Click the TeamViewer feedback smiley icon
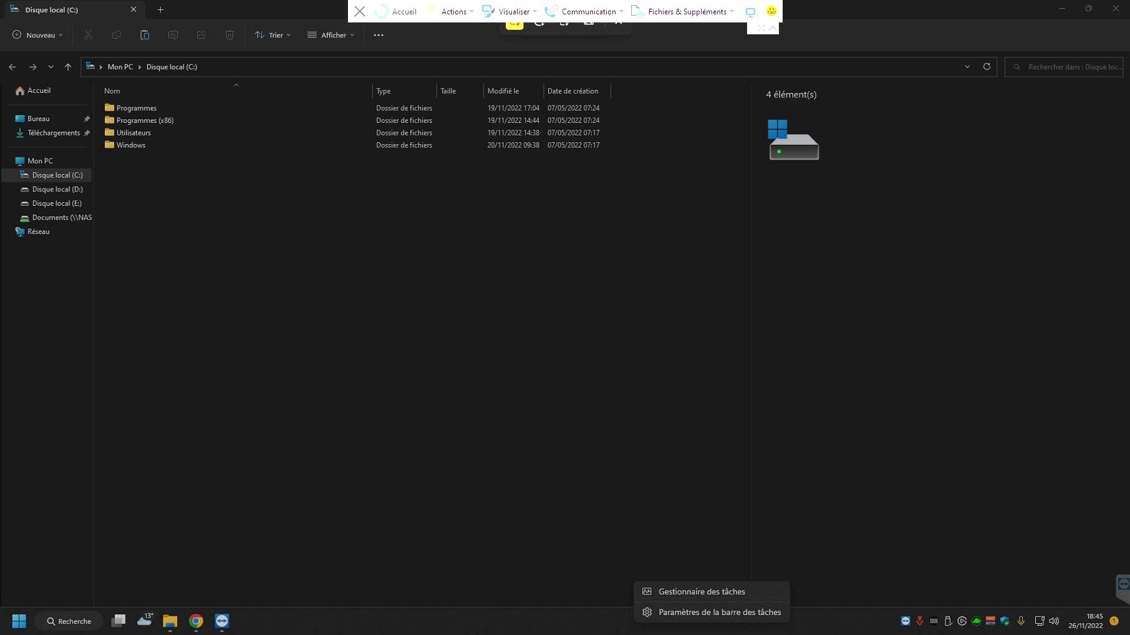This screenshot has width=1130, height=635. click(x=771, y=11)
